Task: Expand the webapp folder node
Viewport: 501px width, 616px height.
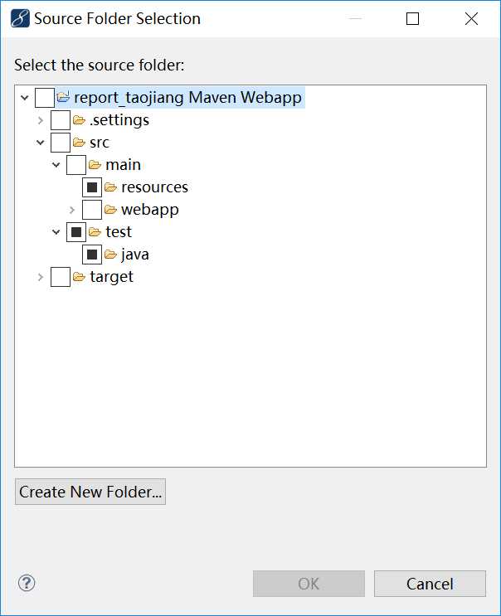Action: (72, 210)
